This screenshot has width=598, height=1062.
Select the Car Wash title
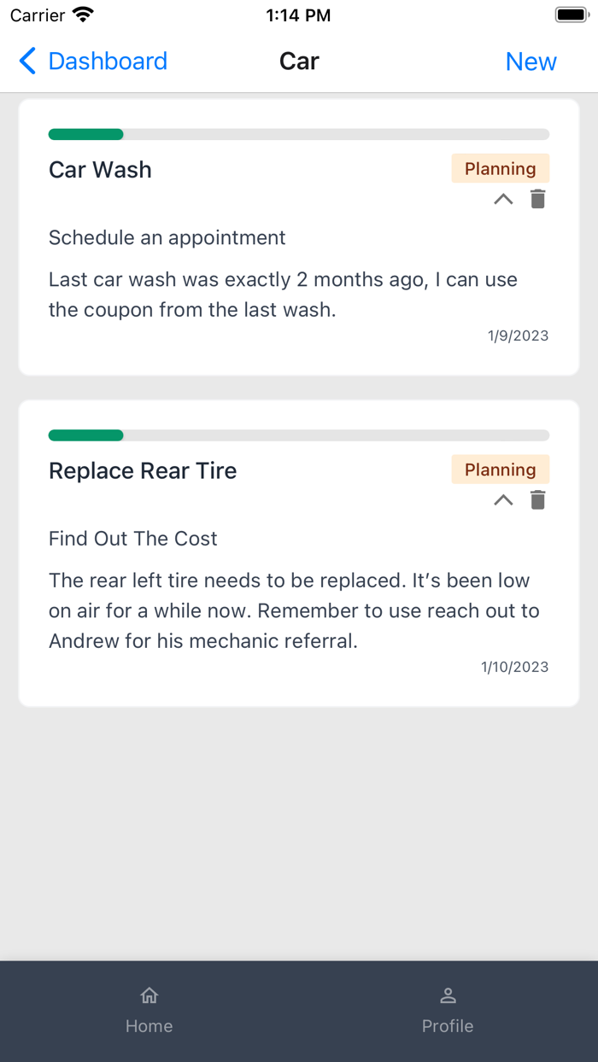[100, 170]
